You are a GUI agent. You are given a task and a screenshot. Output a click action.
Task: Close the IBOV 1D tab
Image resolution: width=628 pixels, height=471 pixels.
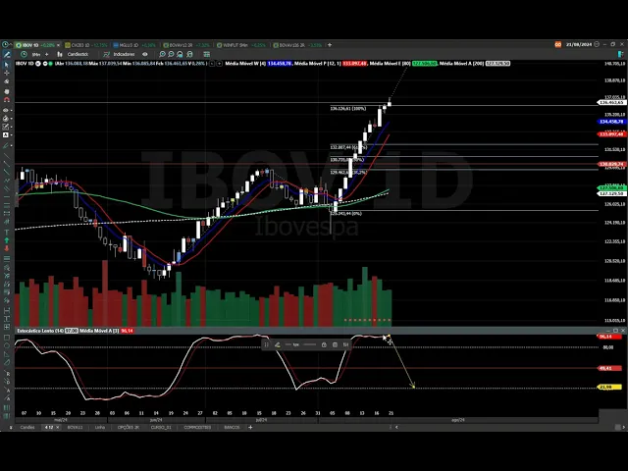click(58, 45)
